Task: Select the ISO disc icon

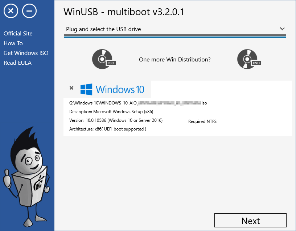Action: pyautogui.click(x=104, y=59)
